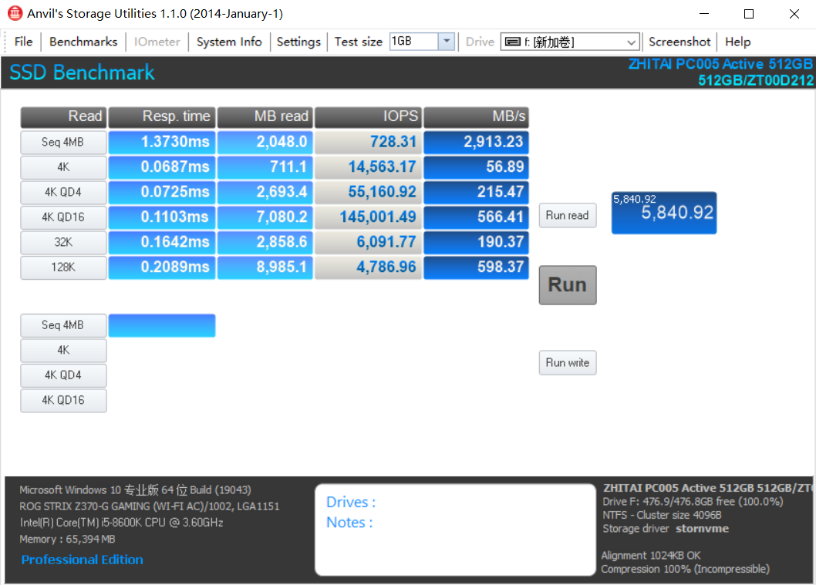Click the Memory : 65,394 MB line
This screenshot has height=585, width=816.
click(67, 540)
